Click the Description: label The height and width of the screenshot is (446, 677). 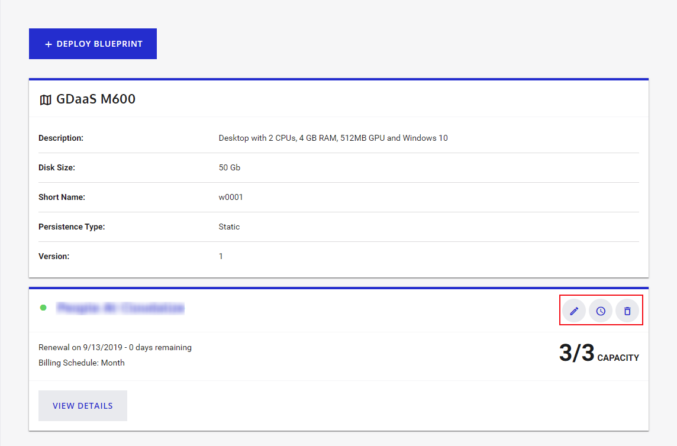tap(61, 138)
